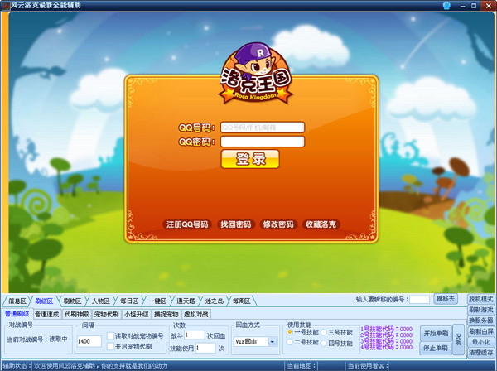Click the 瞬移去 button
Image resolution: width=497 pixels, height=371 pixels.
446,299
